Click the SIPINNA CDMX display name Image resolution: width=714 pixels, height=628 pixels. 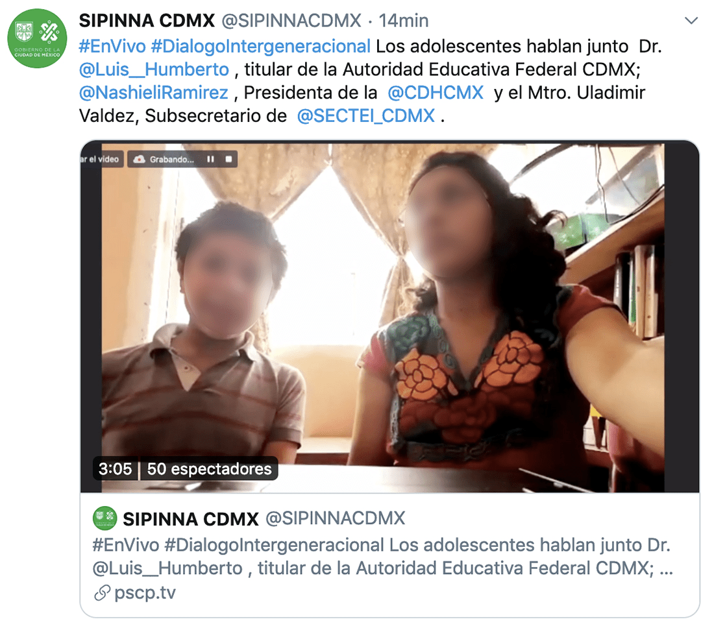147,21
